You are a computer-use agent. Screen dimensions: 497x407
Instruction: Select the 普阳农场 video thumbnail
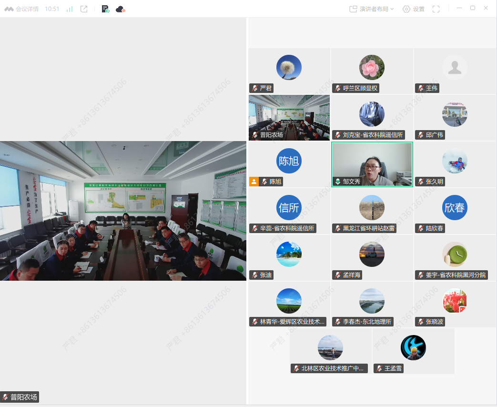click(289, 117)
